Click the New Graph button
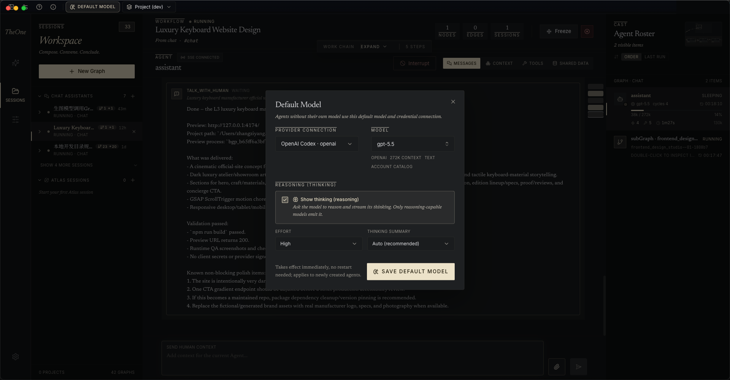Viewport: 730px width, 380px height. point(87,71)
